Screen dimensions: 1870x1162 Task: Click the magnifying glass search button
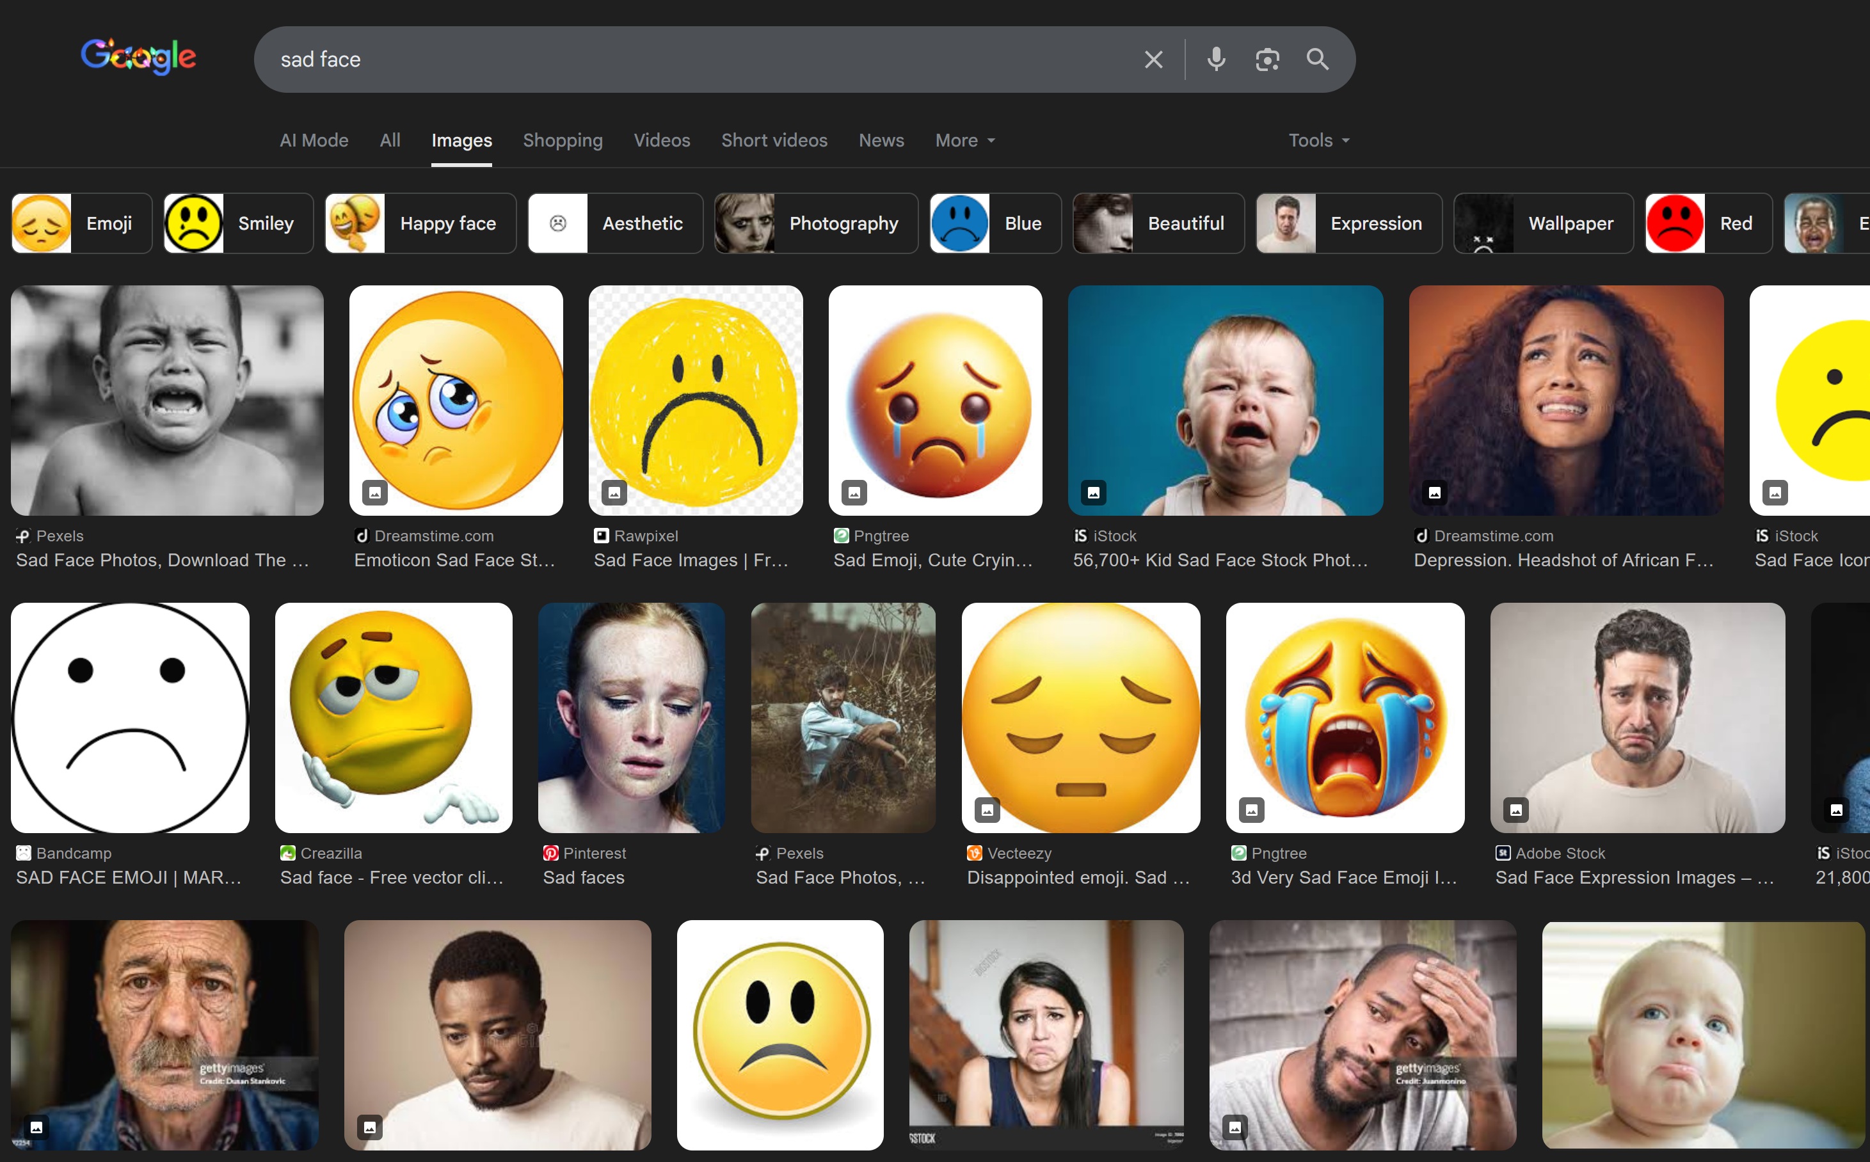1317,59
